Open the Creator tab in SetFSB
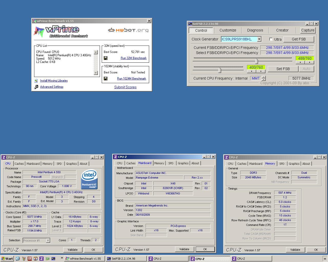 [282, 30]
